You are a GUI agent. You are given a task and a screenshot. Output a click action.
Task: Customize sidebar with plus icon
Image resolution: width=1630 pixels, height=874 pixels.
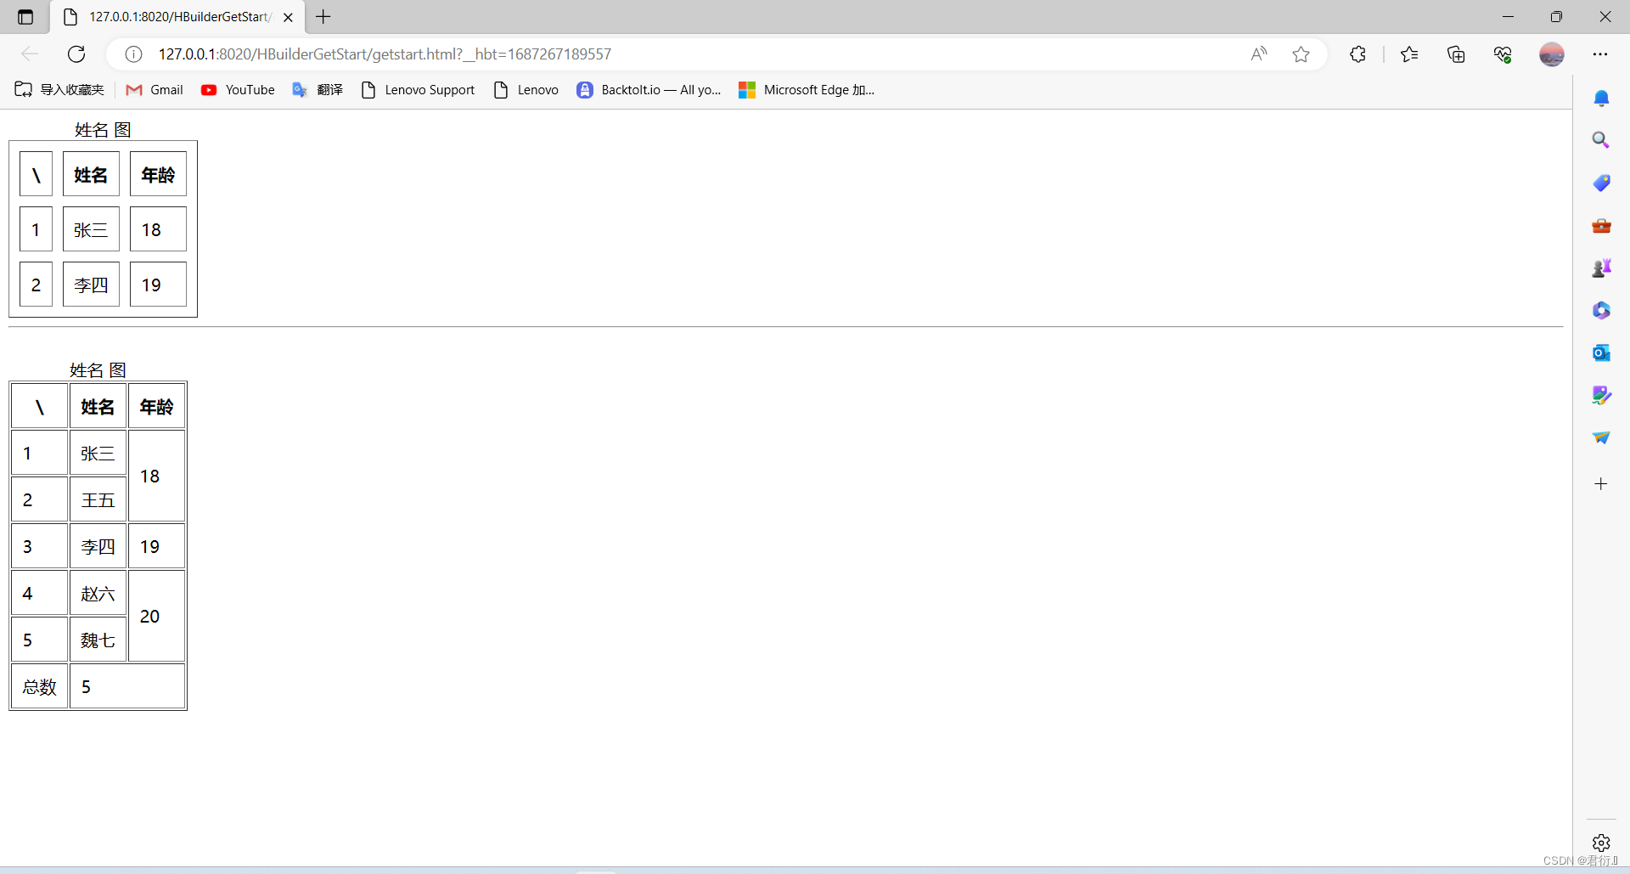1601,484
